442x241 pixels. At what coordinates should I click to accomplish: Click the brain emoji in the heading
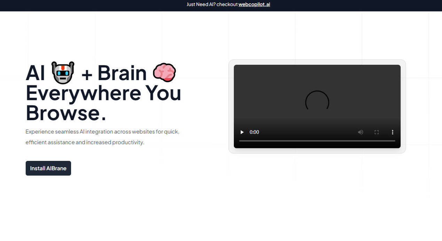(x=165, y=73)
